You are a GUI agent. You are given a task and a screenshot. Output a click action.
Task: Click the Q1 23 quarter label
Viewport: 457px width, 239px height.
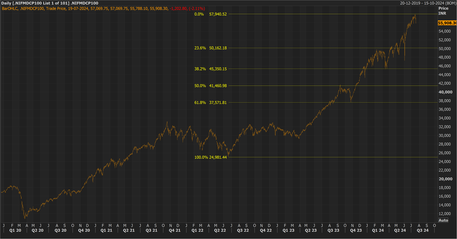click(288, 230)
